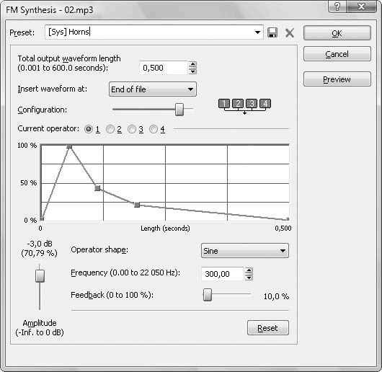Reset the operator settings
382x372 pixels.
click(268, 328)
